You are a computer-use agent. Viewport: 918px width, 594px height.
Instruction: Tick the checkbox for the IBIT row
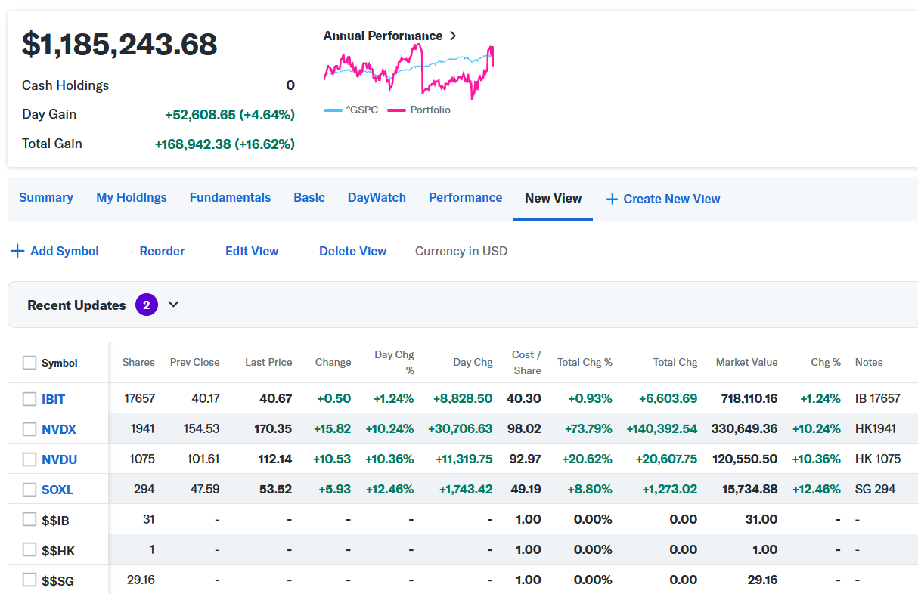pyautogui.click(x=29, y=399)
